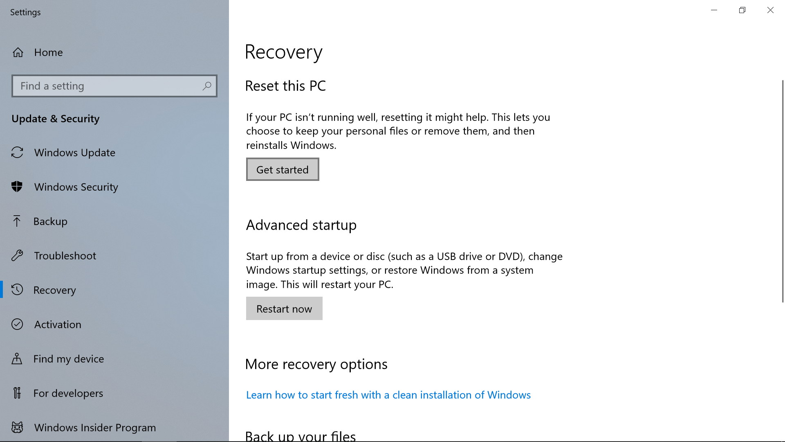785x442 pixels.
Task: Click the Find my device person icon
Action: pyautogui.click(x=17, y=359)
